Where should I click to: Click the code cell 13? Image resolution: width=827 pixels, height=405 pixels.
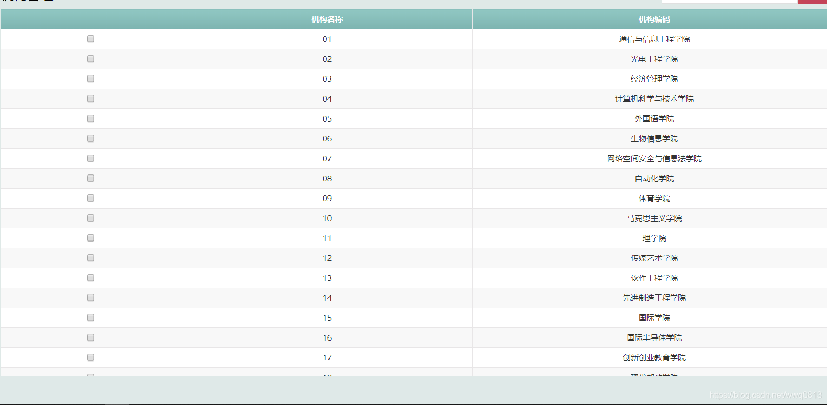[327, 278]
